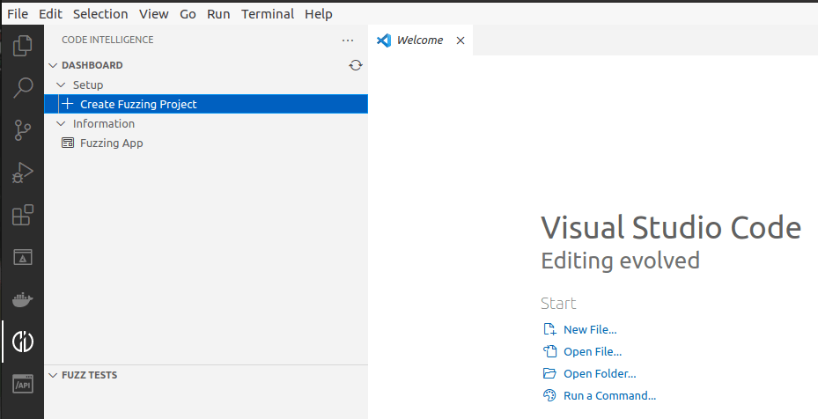Open the Run and Debug view
Screen dimensions: 818x419
click(22, 173)
